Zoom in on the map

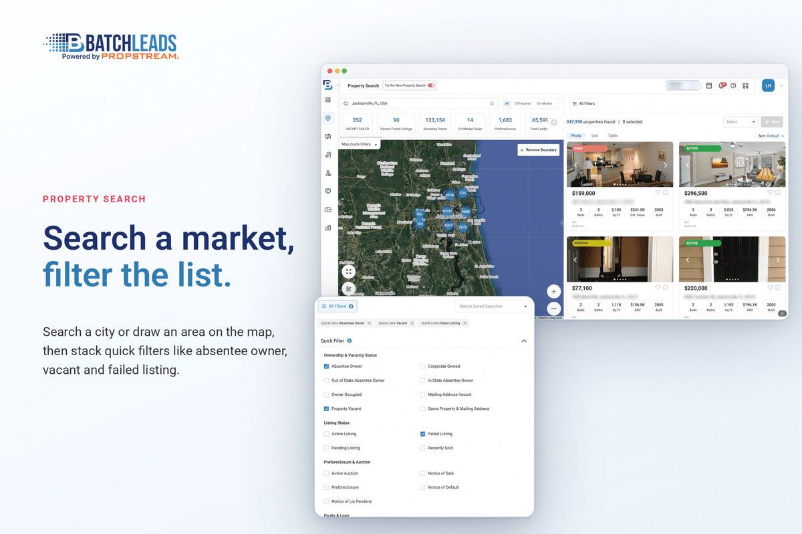(553, 292)
